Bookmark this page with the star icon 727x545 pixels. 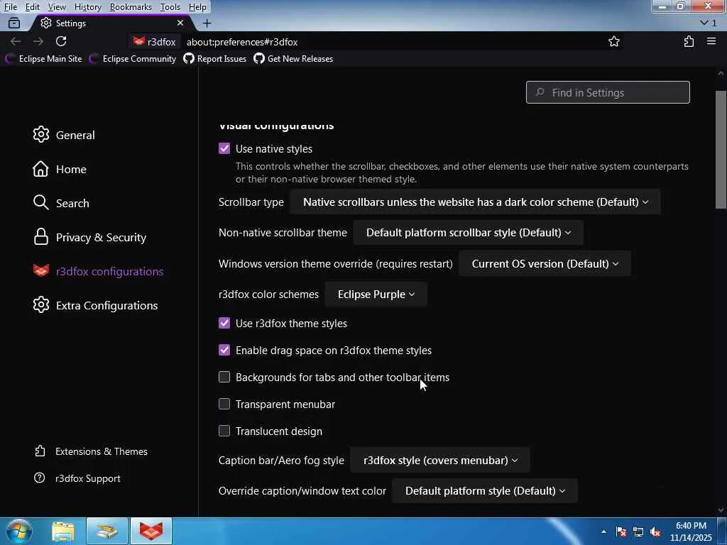click(x=614, y=41)
